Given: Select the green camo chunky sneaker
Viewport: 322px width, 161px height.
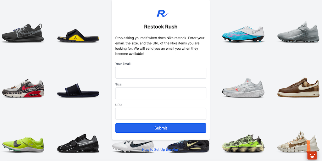Looking at the screenshot, I should click(x=243, y=143).
